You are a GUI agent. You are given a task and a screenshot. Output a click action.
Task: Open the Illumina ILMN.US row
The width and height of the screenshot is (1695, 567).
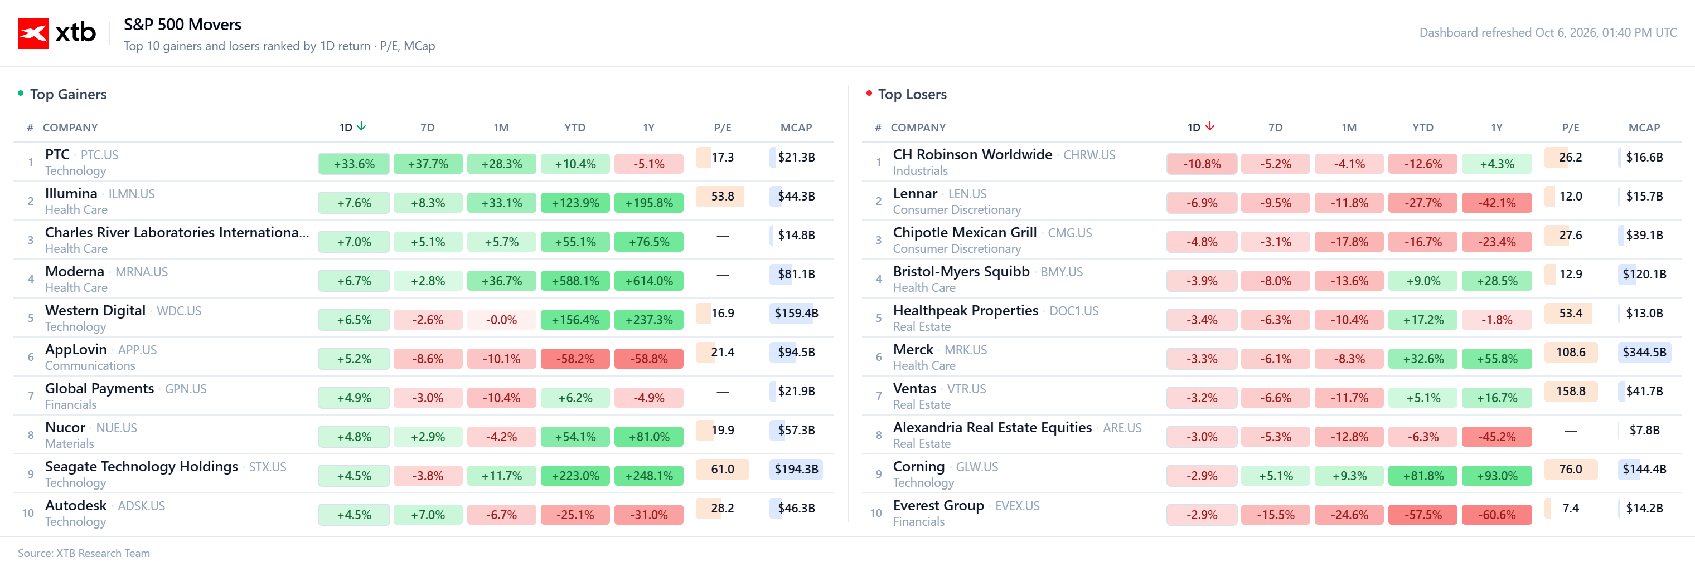pos(423,201)
